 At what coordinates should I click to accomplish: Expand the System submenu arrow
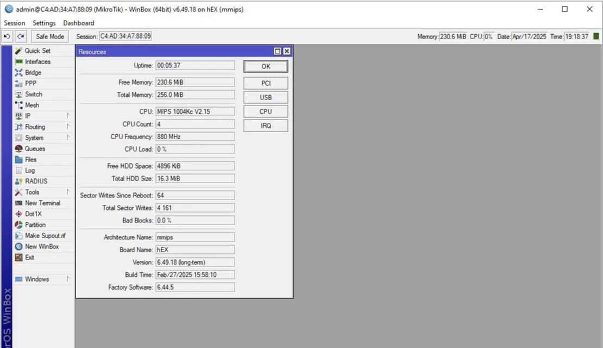tap(68, 138)
